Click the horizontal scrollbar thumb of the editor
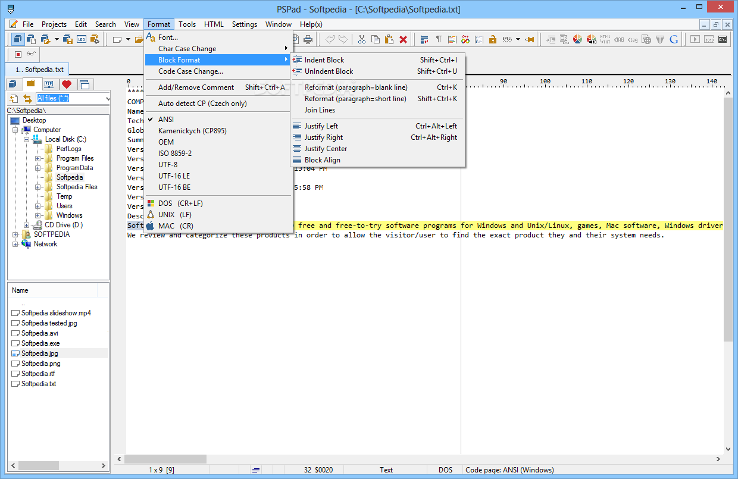The width and height of the screenshot is (738, 479). click(165, 459)
